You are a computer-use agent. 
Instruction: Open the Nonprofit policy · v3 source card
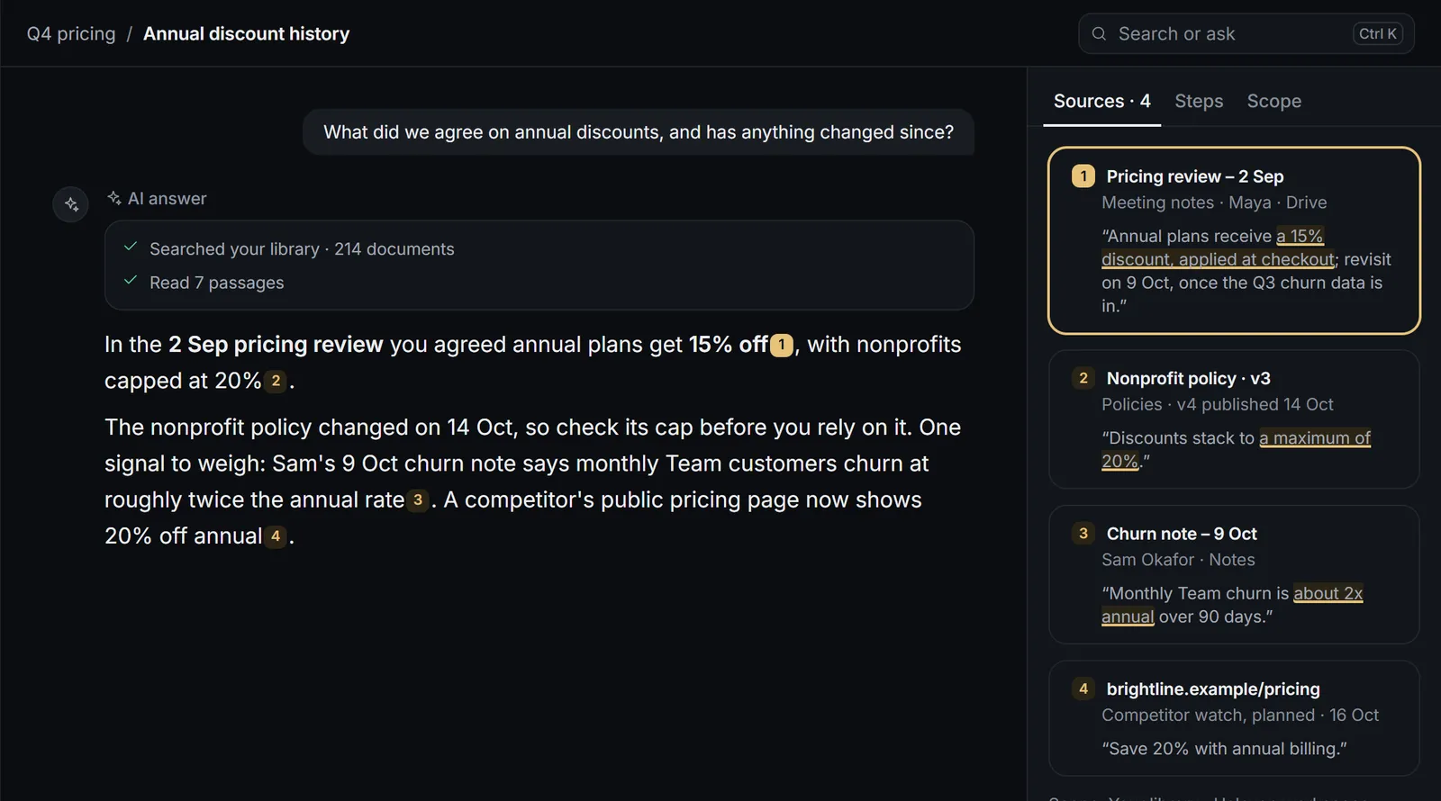pyautogui.click(x=1234, y=419)
